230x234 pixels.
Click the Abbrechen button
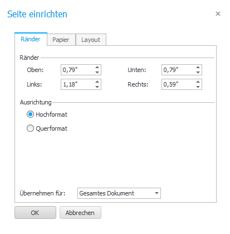click(80, 213)
